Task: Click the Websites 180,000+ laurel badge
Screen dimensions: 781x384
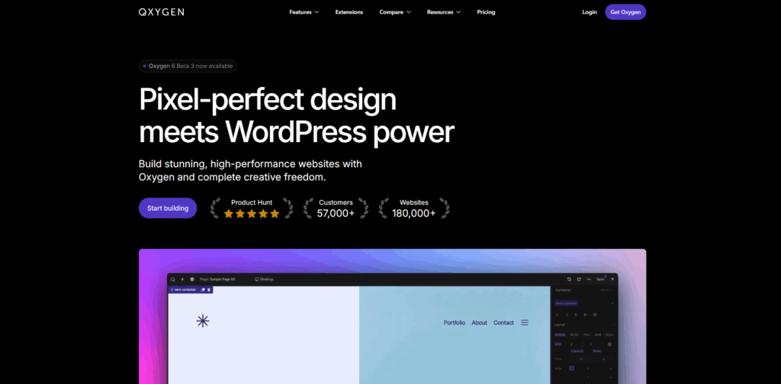Action: [414, 208]
